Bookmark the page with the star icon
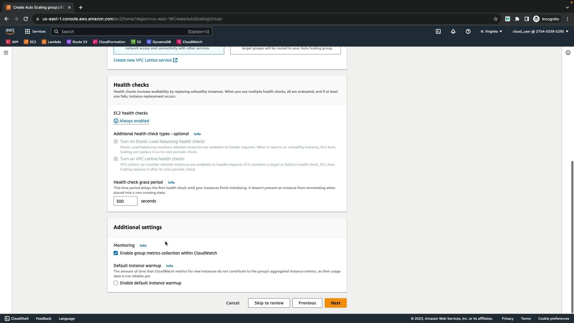The width and height of the screenshot is (574, 323). (495, 19)
